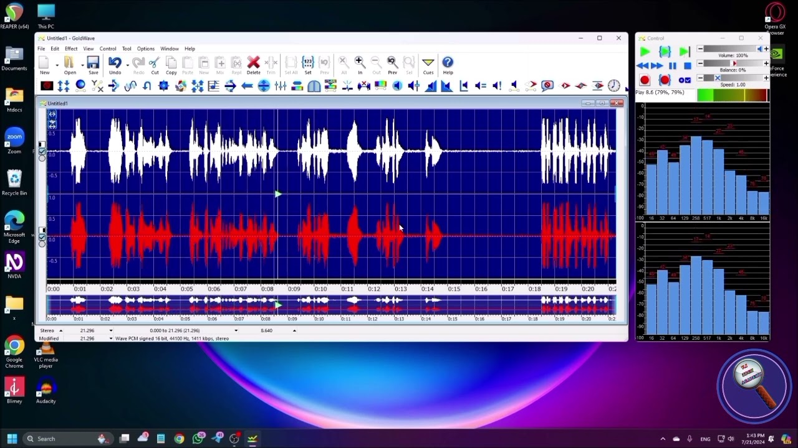This screenshot has height=448, width=798.
Task: Toggle the monitor input checkbox in Control
Action: pyautogui.click(x=685, y=80)
